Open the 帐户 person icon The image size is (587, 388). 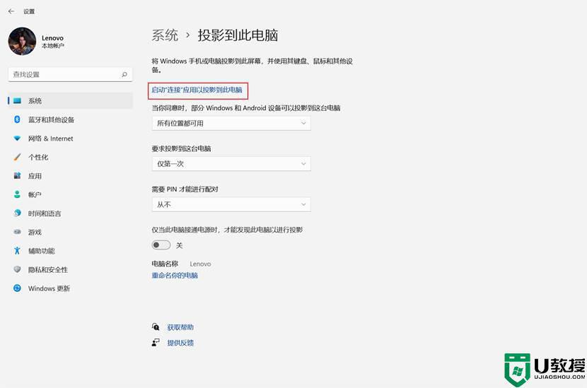(17, 194)
